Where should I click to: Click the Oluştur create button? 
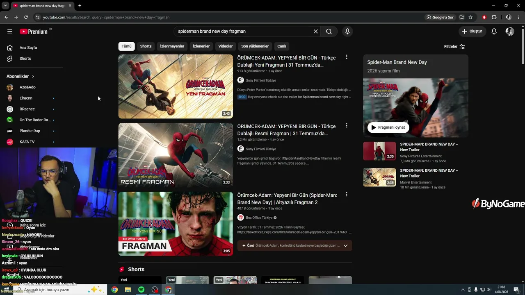(x=472, y=31)
